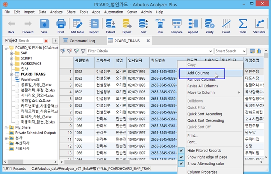Open the Total tool

coord(243,26)
